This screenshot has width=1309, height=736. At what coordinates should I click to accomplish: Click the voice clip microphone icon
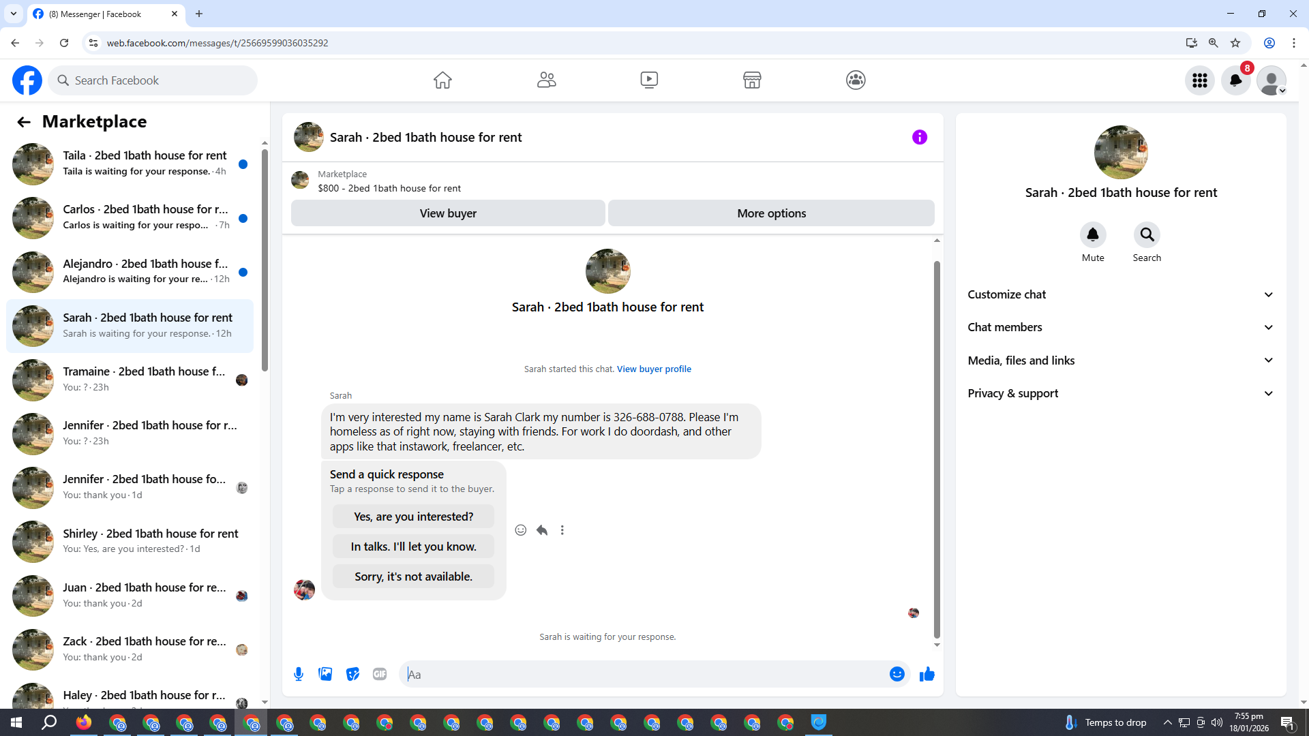[x=299, y=674]
